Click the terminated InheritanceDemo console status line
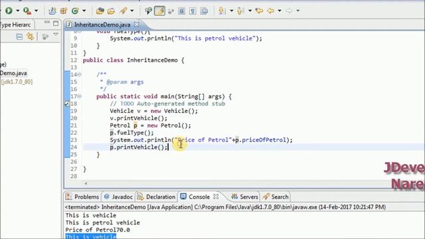The image size is (425, 239). (225, 207)
